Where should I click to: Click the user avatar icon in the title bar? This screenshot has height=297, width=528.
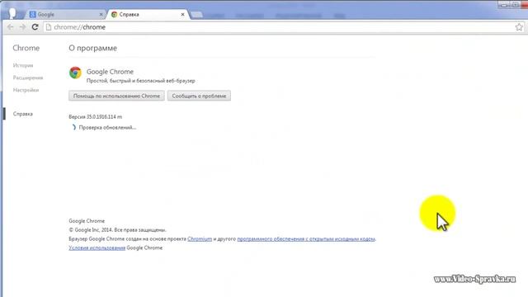[x=12, y=13]
